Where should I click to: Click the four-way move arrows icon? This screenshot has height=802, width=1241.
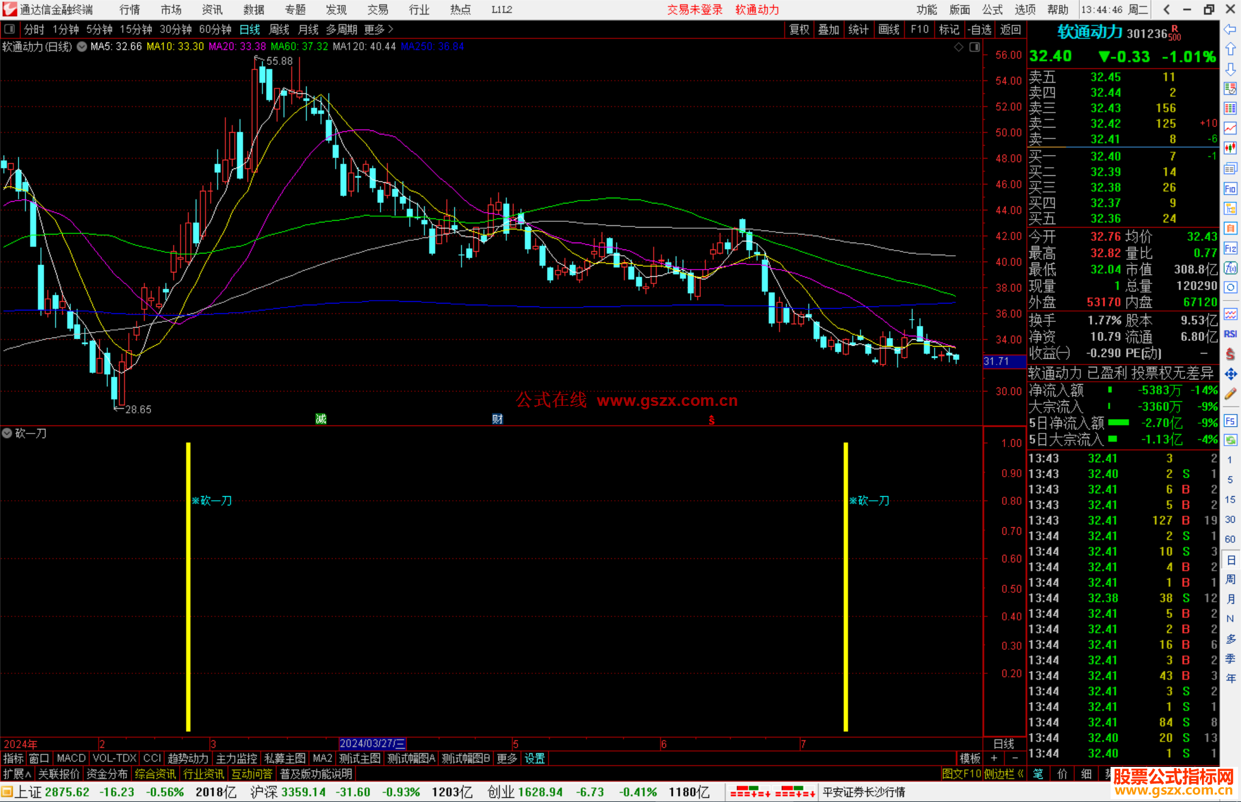point(1230,374)
